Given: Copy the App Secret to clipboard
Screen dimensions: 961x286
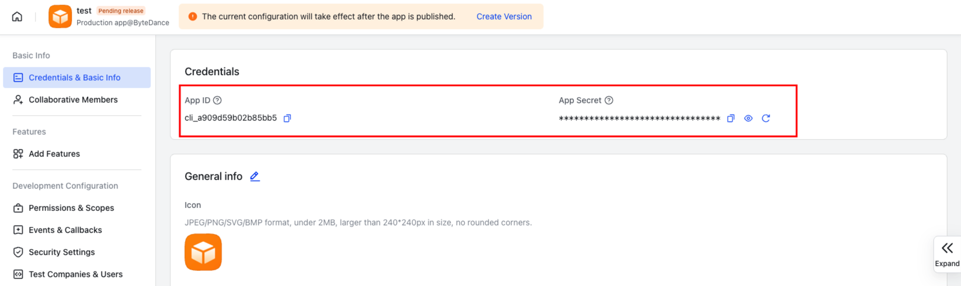Looking at the screenshot, I should [730, 118].
